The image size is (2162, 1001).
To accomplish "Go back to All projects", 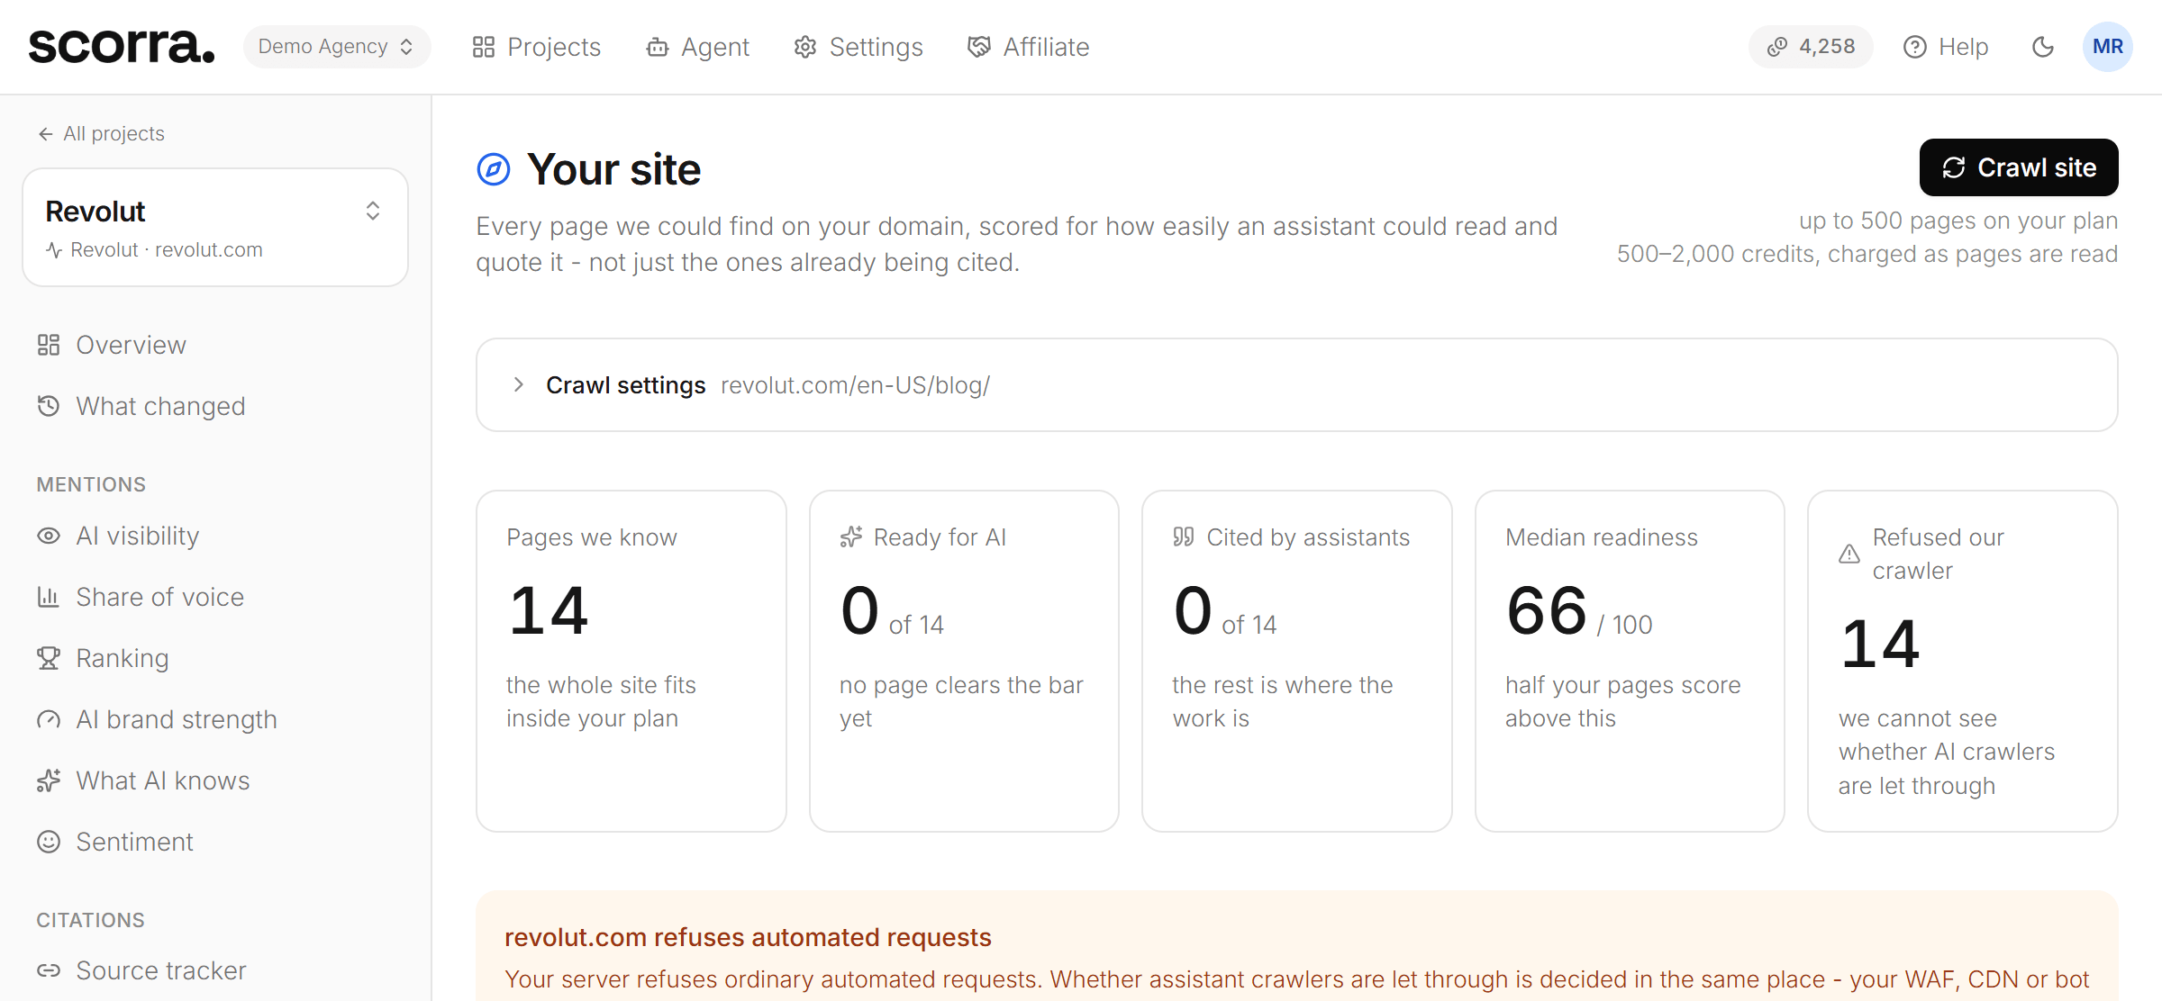I will pyautogui.click(x=101, y=134).
